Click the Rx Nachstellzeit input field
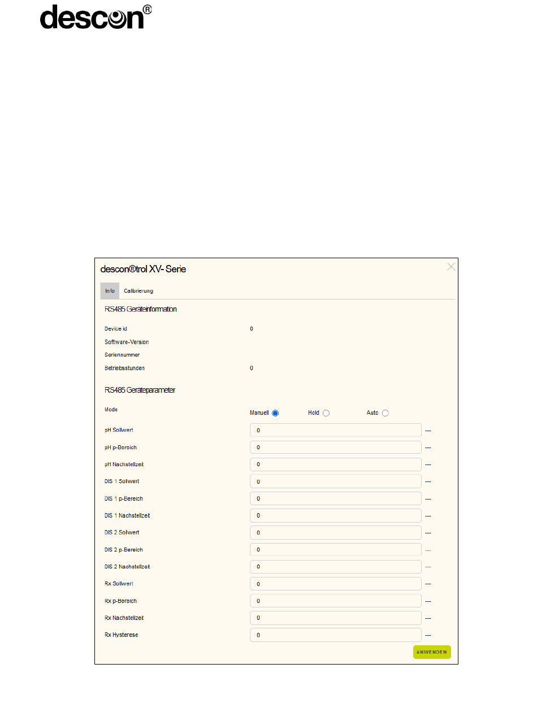 click(336, 618)
